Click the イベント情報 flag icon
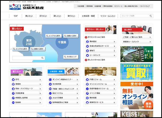The height and width of the screenshot is (118, 162). point(87,93)
